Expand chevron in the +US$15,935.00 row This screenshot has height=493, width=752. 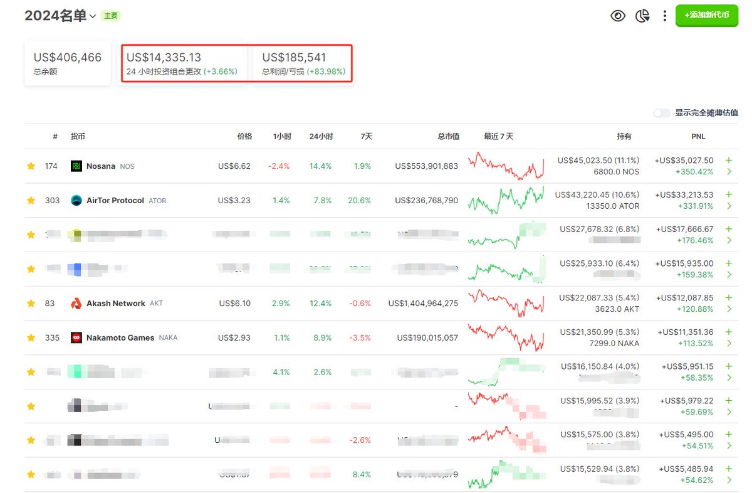[x=729, y=275]
